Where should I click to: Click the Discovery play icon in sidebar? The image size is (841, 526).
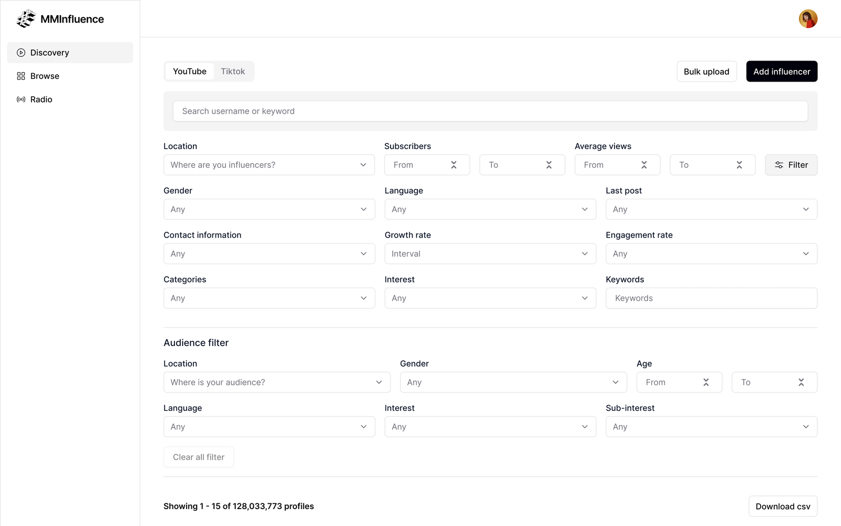(x=21, y=53)
